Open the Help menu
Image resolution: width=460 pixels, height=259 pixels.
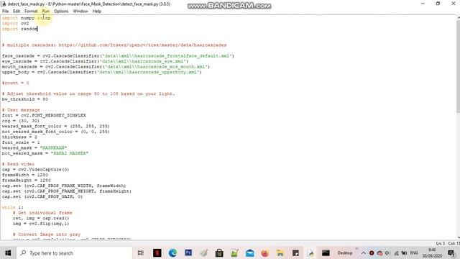(97, 12)
